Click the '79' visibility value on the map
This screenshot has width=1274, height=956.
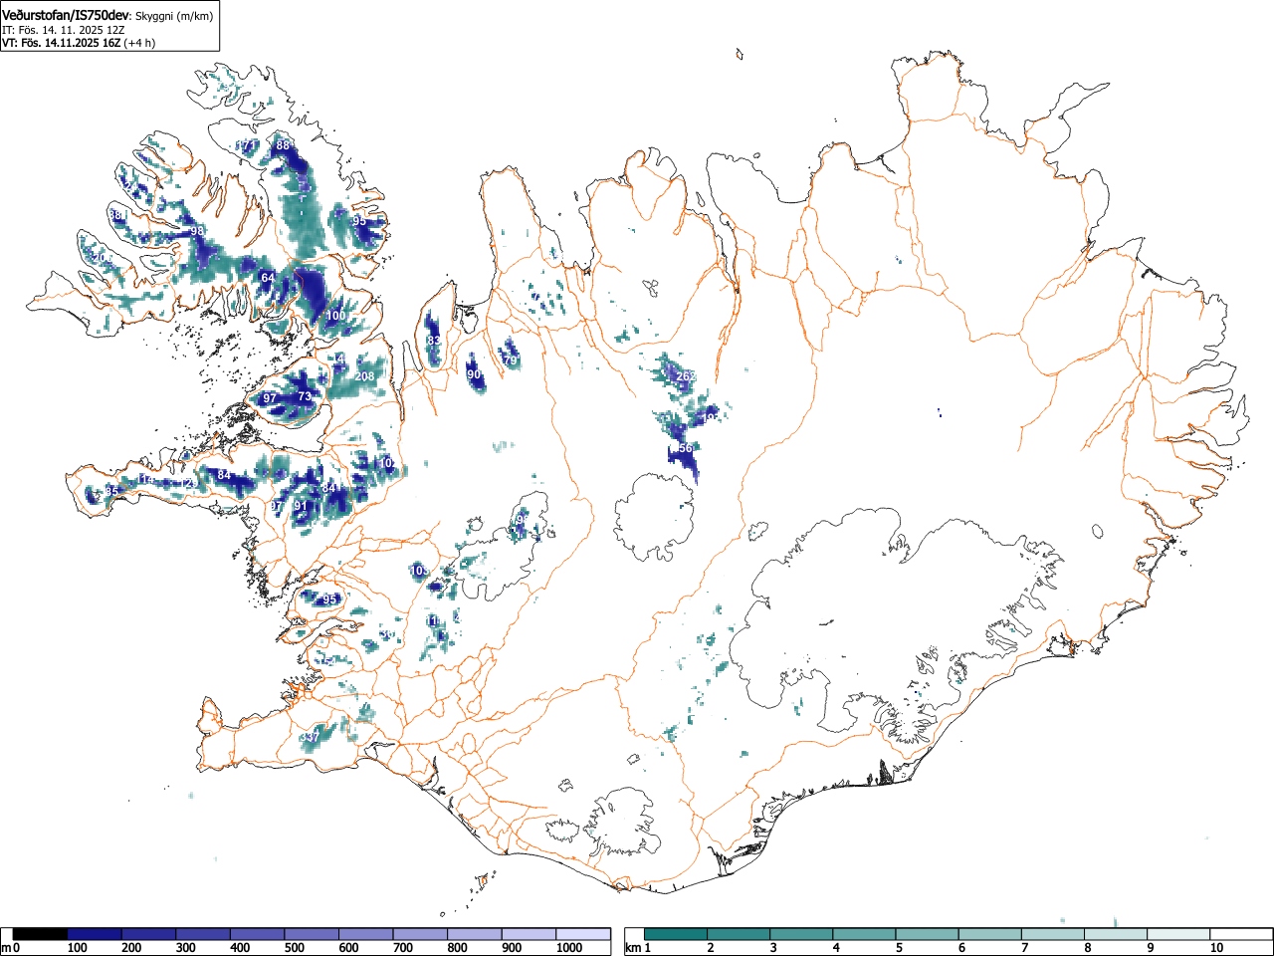click(x=512, y=360)
